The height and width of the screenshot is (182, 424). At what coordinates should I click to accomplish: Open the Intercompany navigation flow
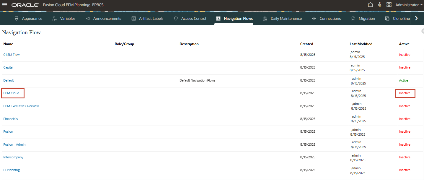click(13, 157)
